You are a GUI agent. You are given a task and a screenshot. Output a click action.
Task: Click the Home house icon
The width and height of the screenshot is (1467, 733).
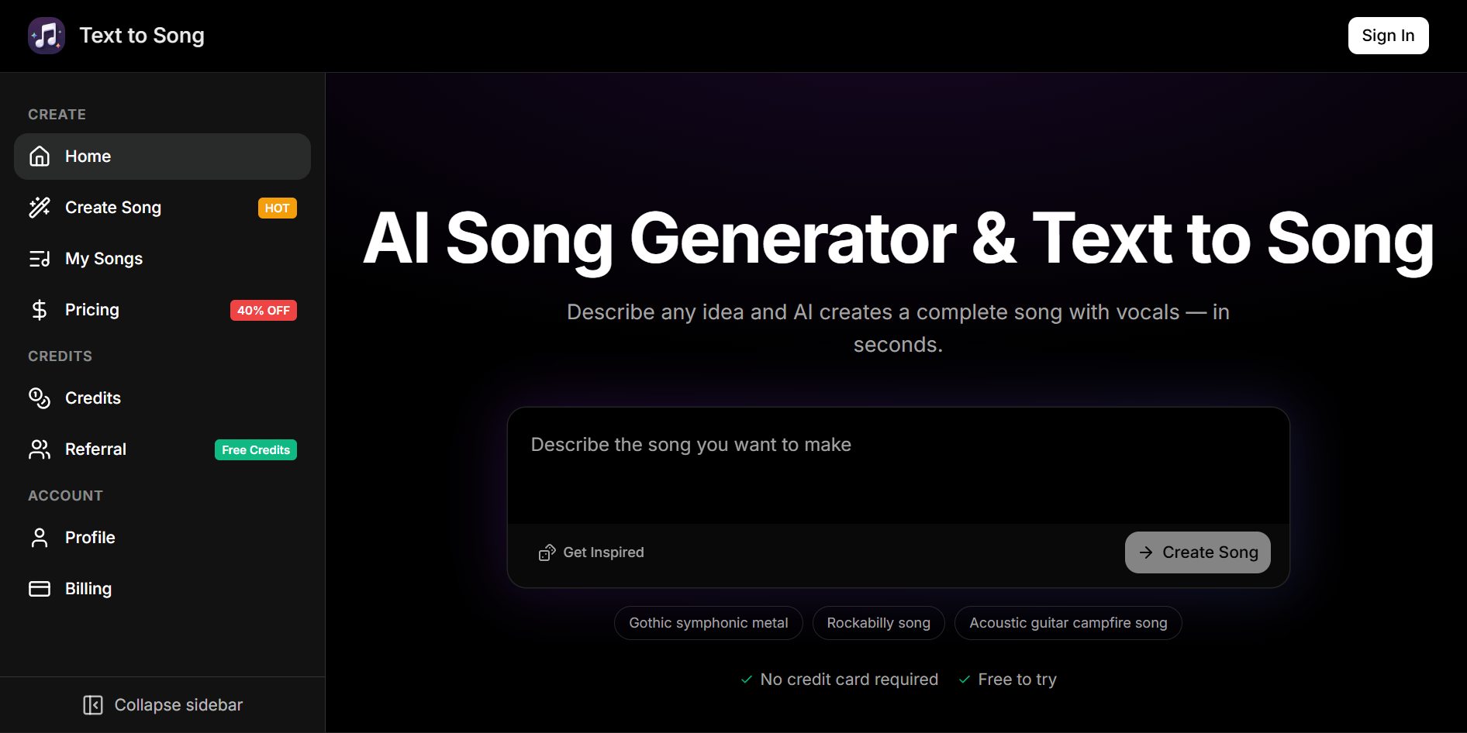(x=40, y=157)
